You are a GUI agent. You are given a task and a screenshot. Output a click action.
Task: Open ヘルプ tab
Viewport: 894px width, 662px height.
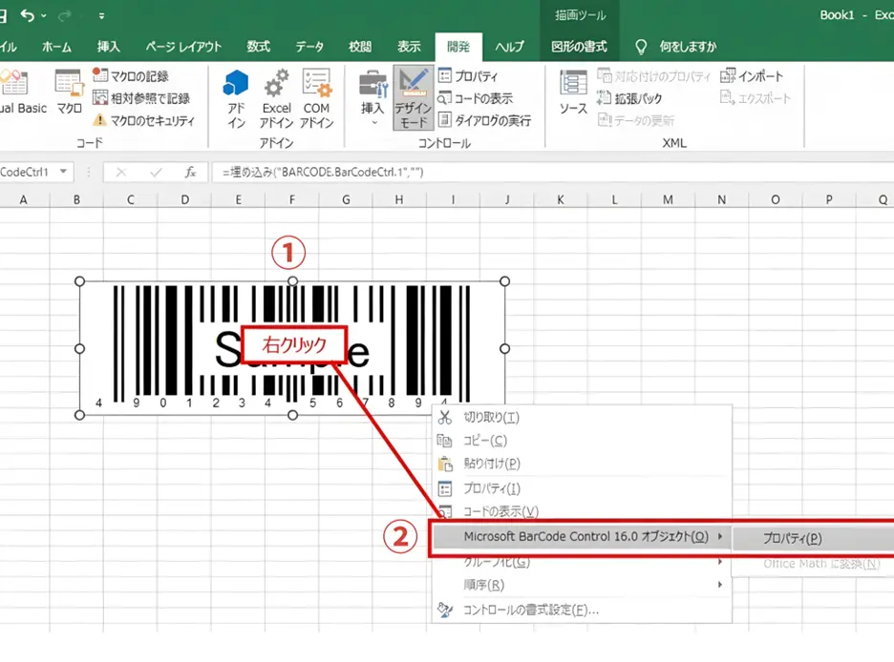point(509,47)
